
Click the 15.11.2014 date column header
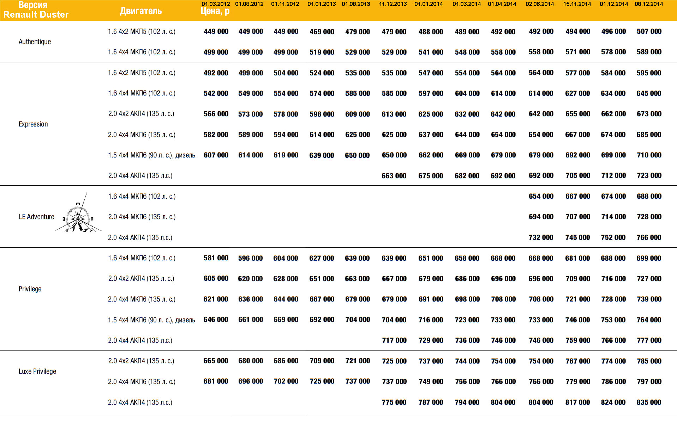click(577, 4)
